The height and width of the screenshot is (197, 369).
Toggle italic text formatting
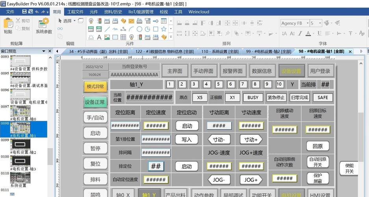pos(300,33)
